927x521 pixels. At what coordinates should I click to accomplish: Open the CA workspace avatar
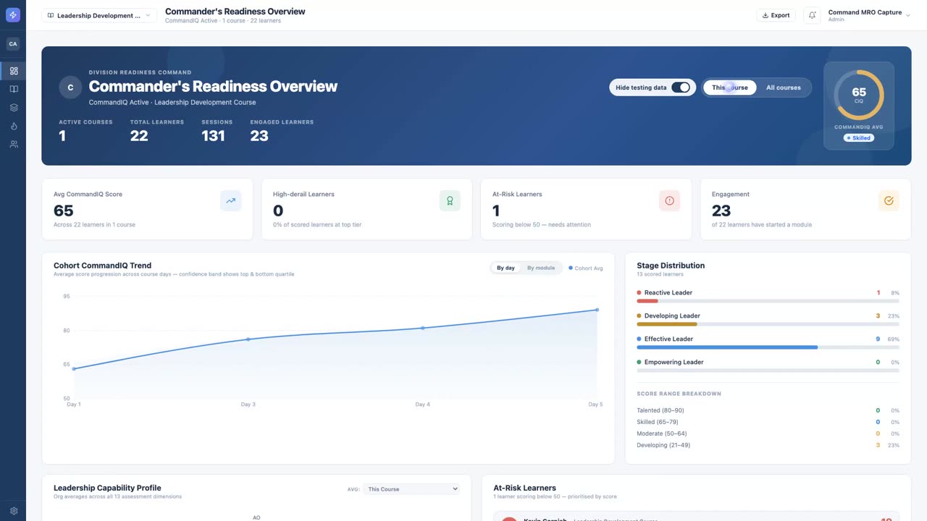click(x=13, y=44)
